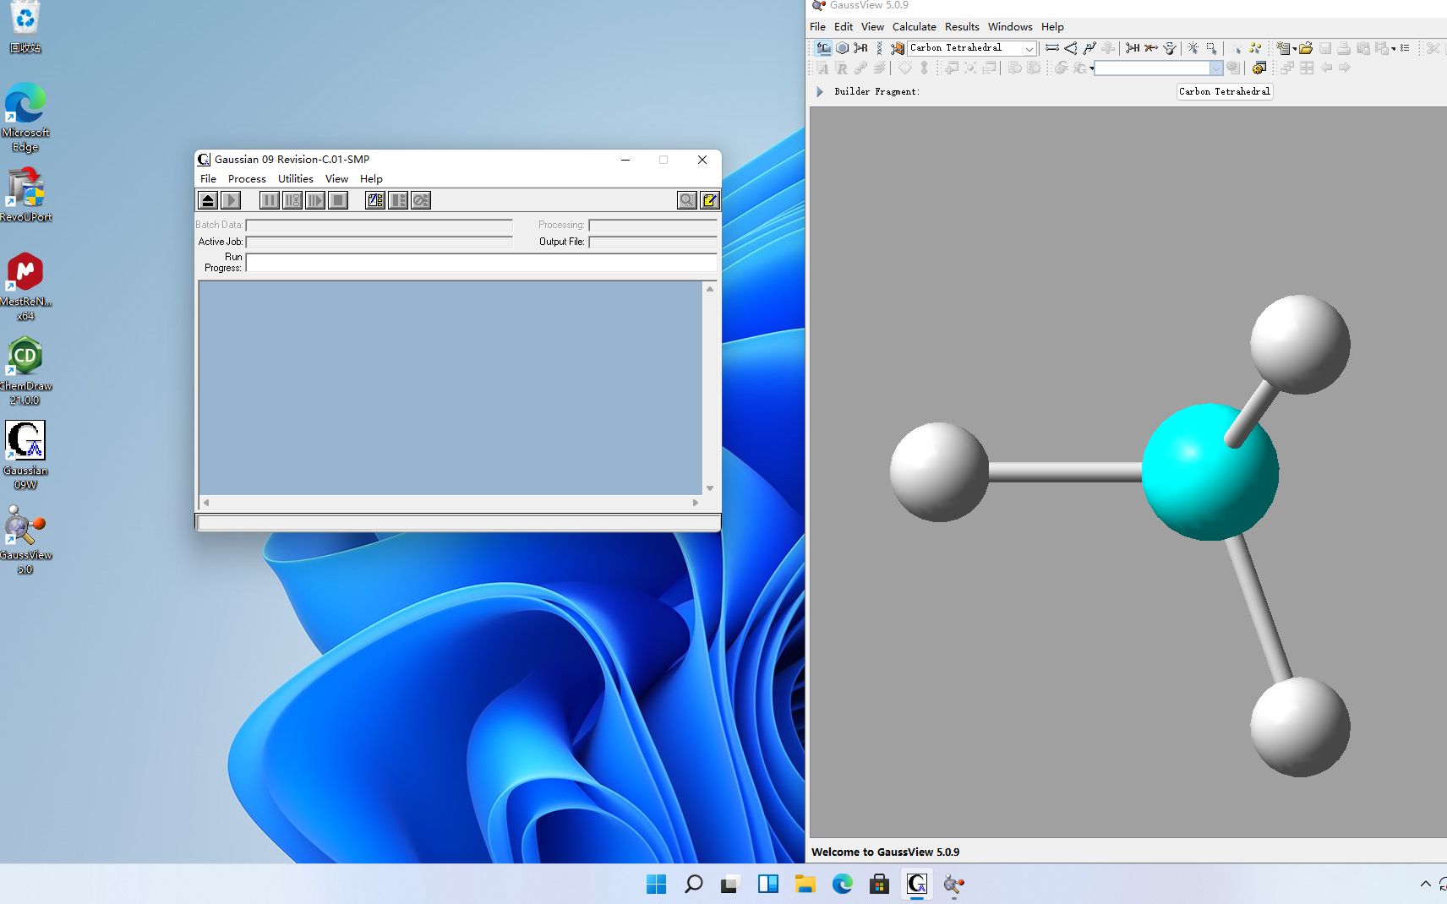Click the stop/kill job button in Gaussian toolbar

pos(337,200)
